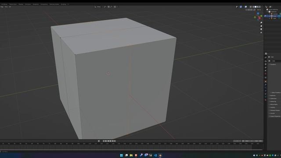Switch perspective/orthographic view icon
Screen dimensions: 281x158
[261, 32]
